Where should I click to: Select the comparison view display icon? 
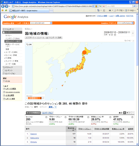click(x=133, y=113)
